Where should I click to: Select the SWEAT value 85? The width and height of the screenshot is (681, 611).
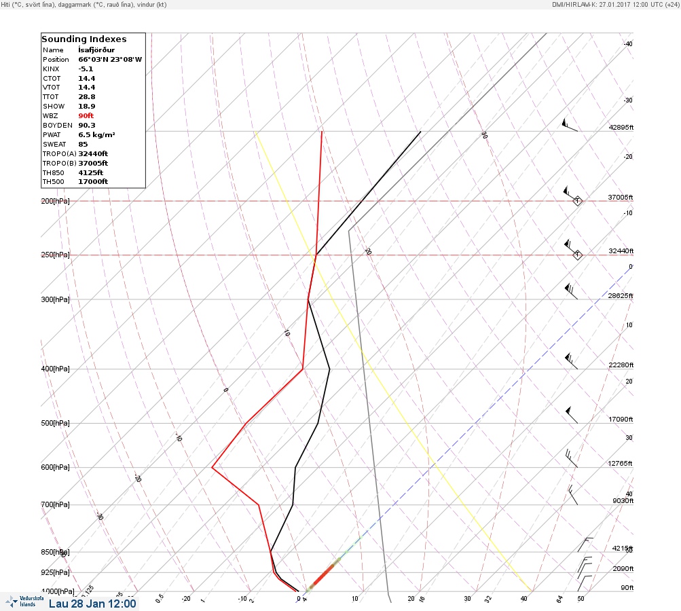[83, 144]
